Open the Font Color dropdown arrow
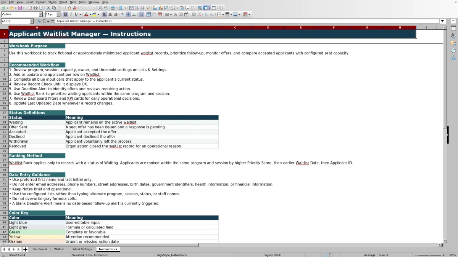This screenshot has width=458, height=257. (90, 14)
